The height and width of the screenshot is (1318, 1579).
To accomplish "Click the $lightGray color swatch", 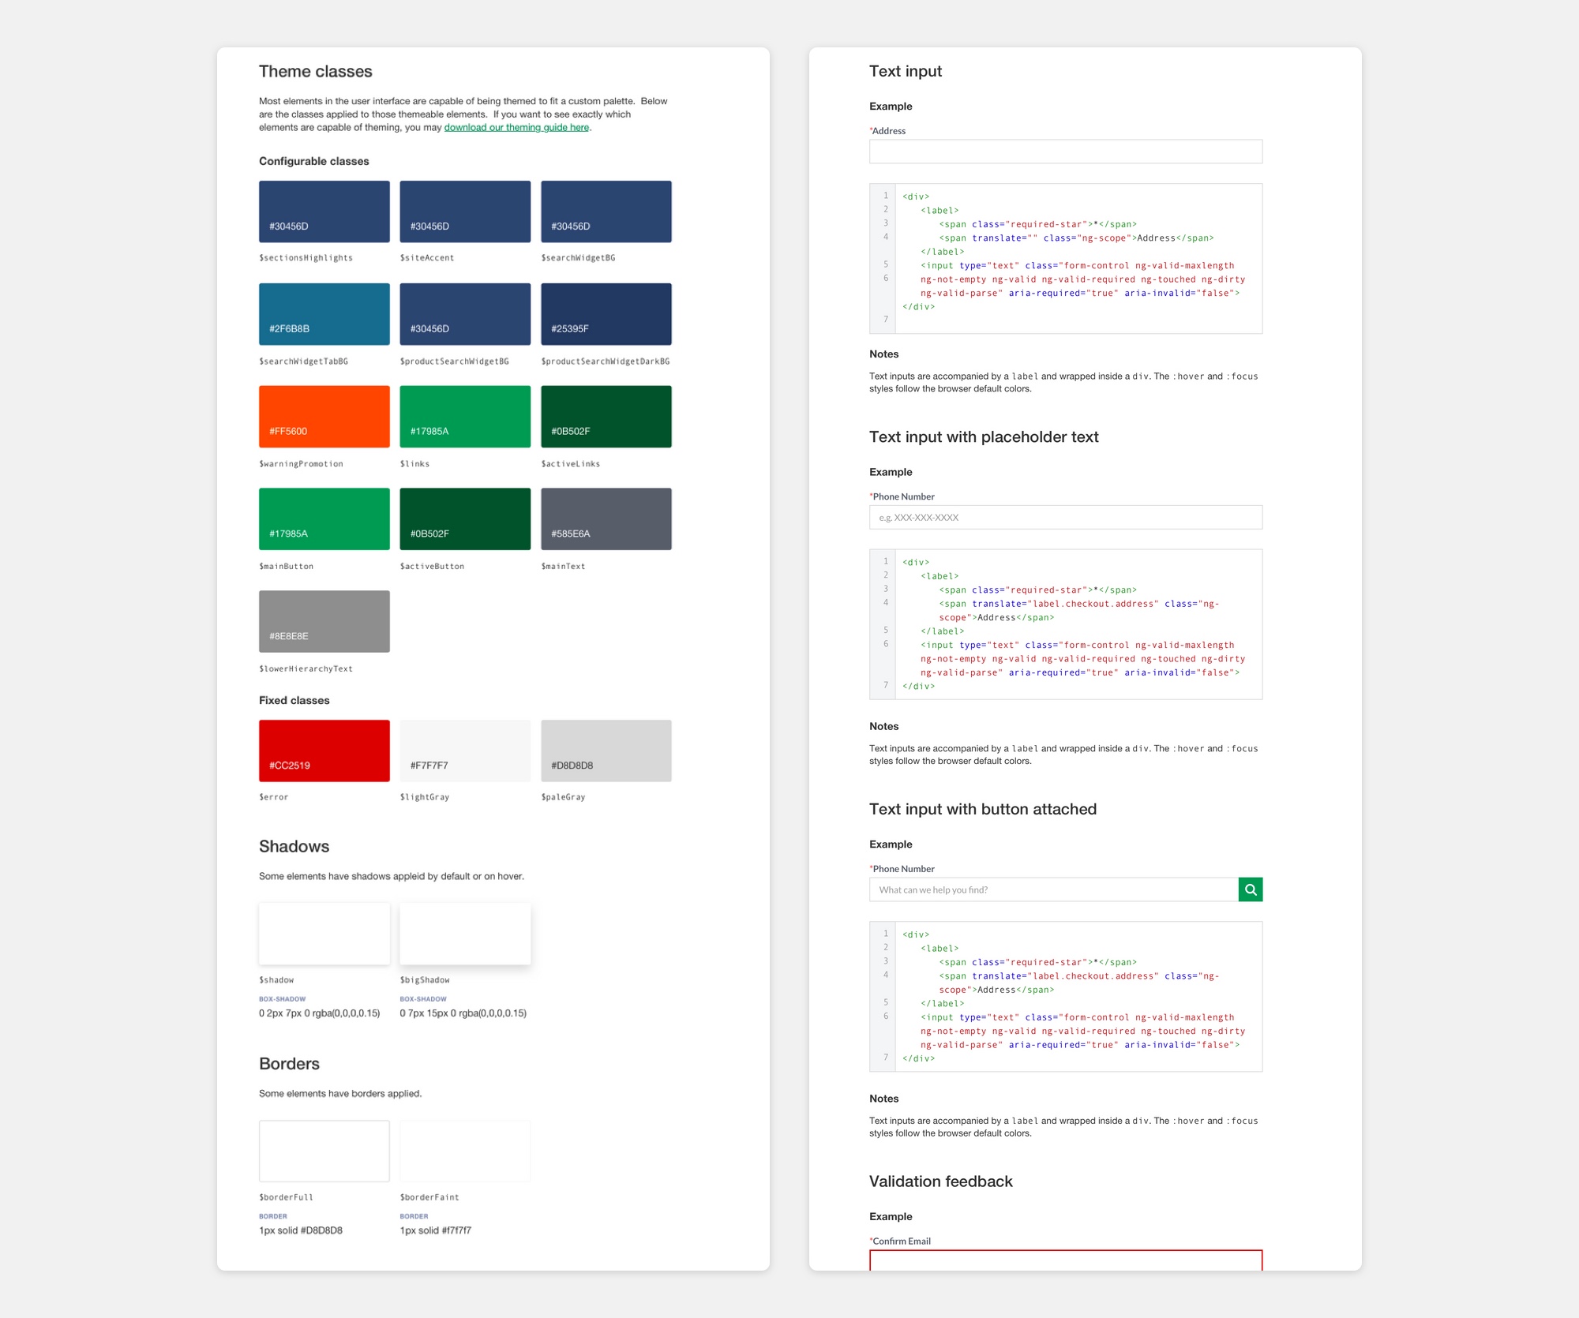I will (x=465, y=750).
